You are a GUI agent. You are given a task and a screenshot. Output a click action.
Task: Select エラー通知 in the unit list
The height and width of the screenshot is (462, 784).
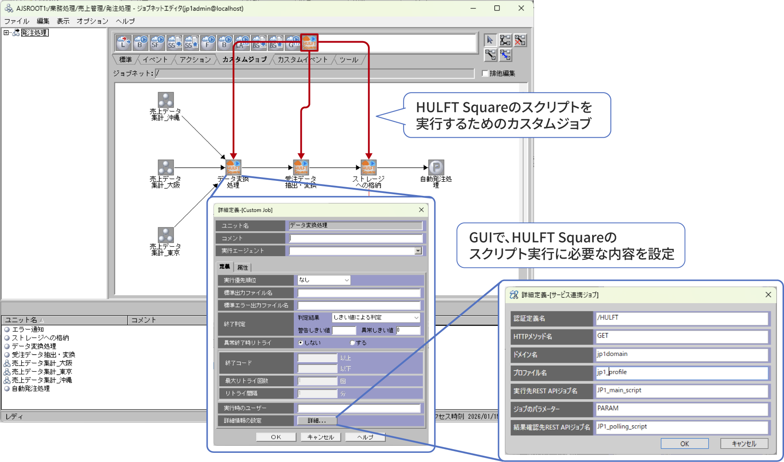click(x=27, y=329)
